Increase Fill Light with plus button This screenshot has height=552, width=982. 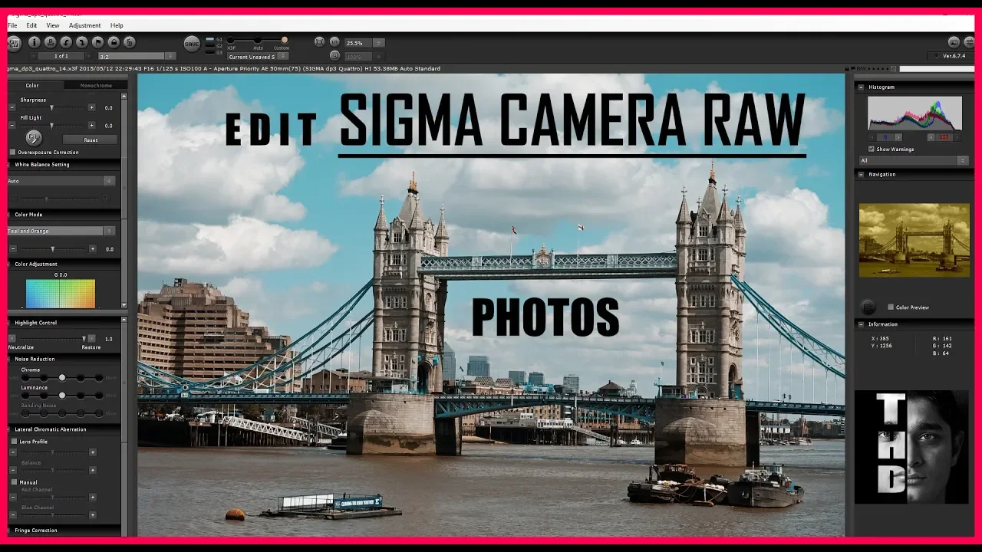pyautogui.click(x=92, y=125)
